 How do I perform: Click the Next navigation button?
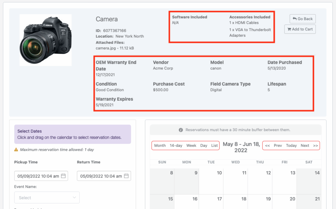pos(304,146)
